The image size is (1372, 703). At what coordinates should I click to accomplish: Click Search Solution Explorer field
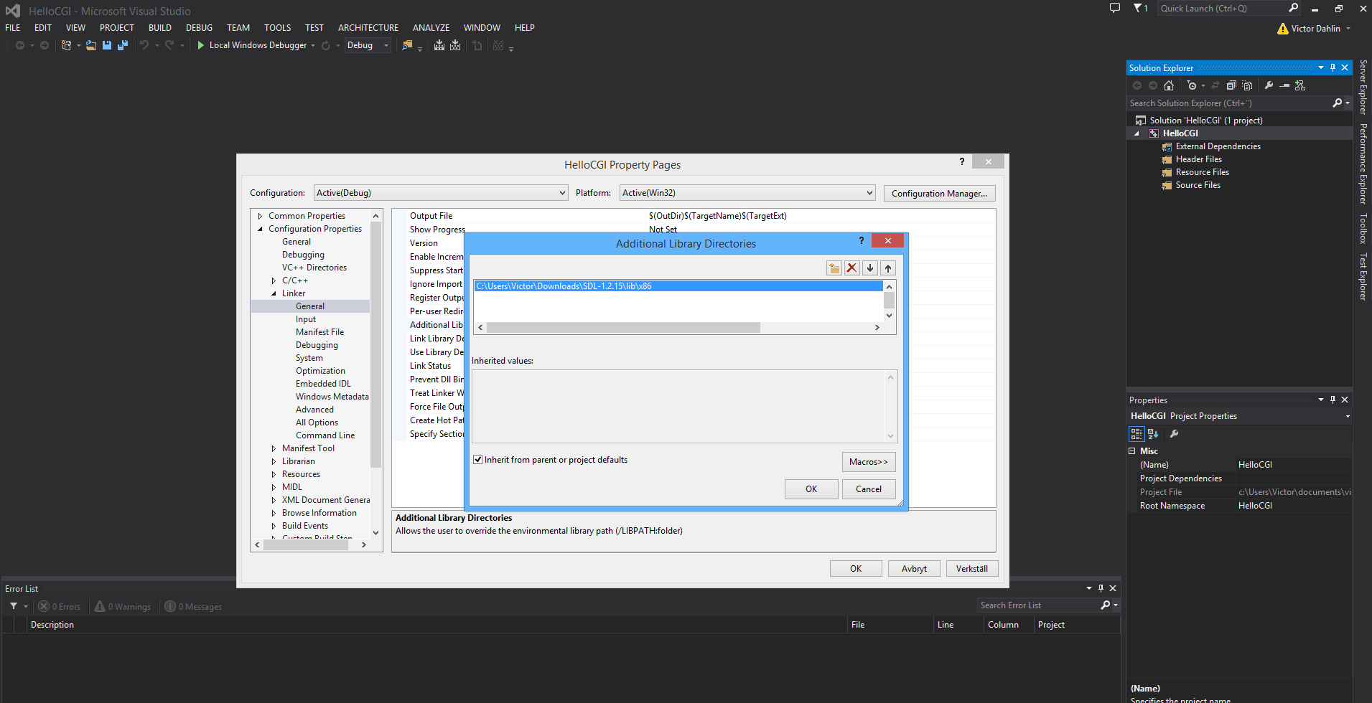pos(1229,103)
